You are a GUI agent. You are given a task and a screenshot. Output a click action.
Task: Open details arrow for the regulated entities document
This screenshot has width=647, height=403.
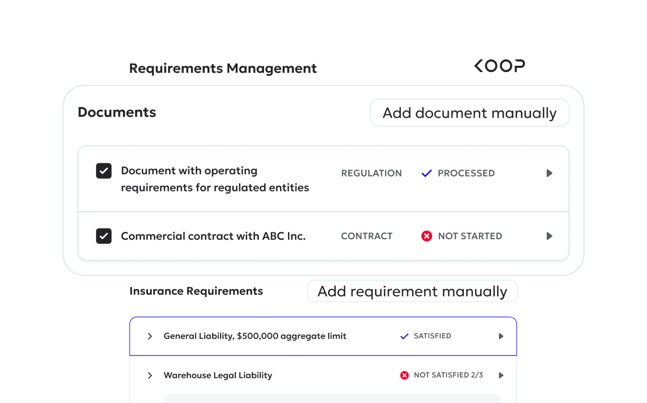pos(549,173)
